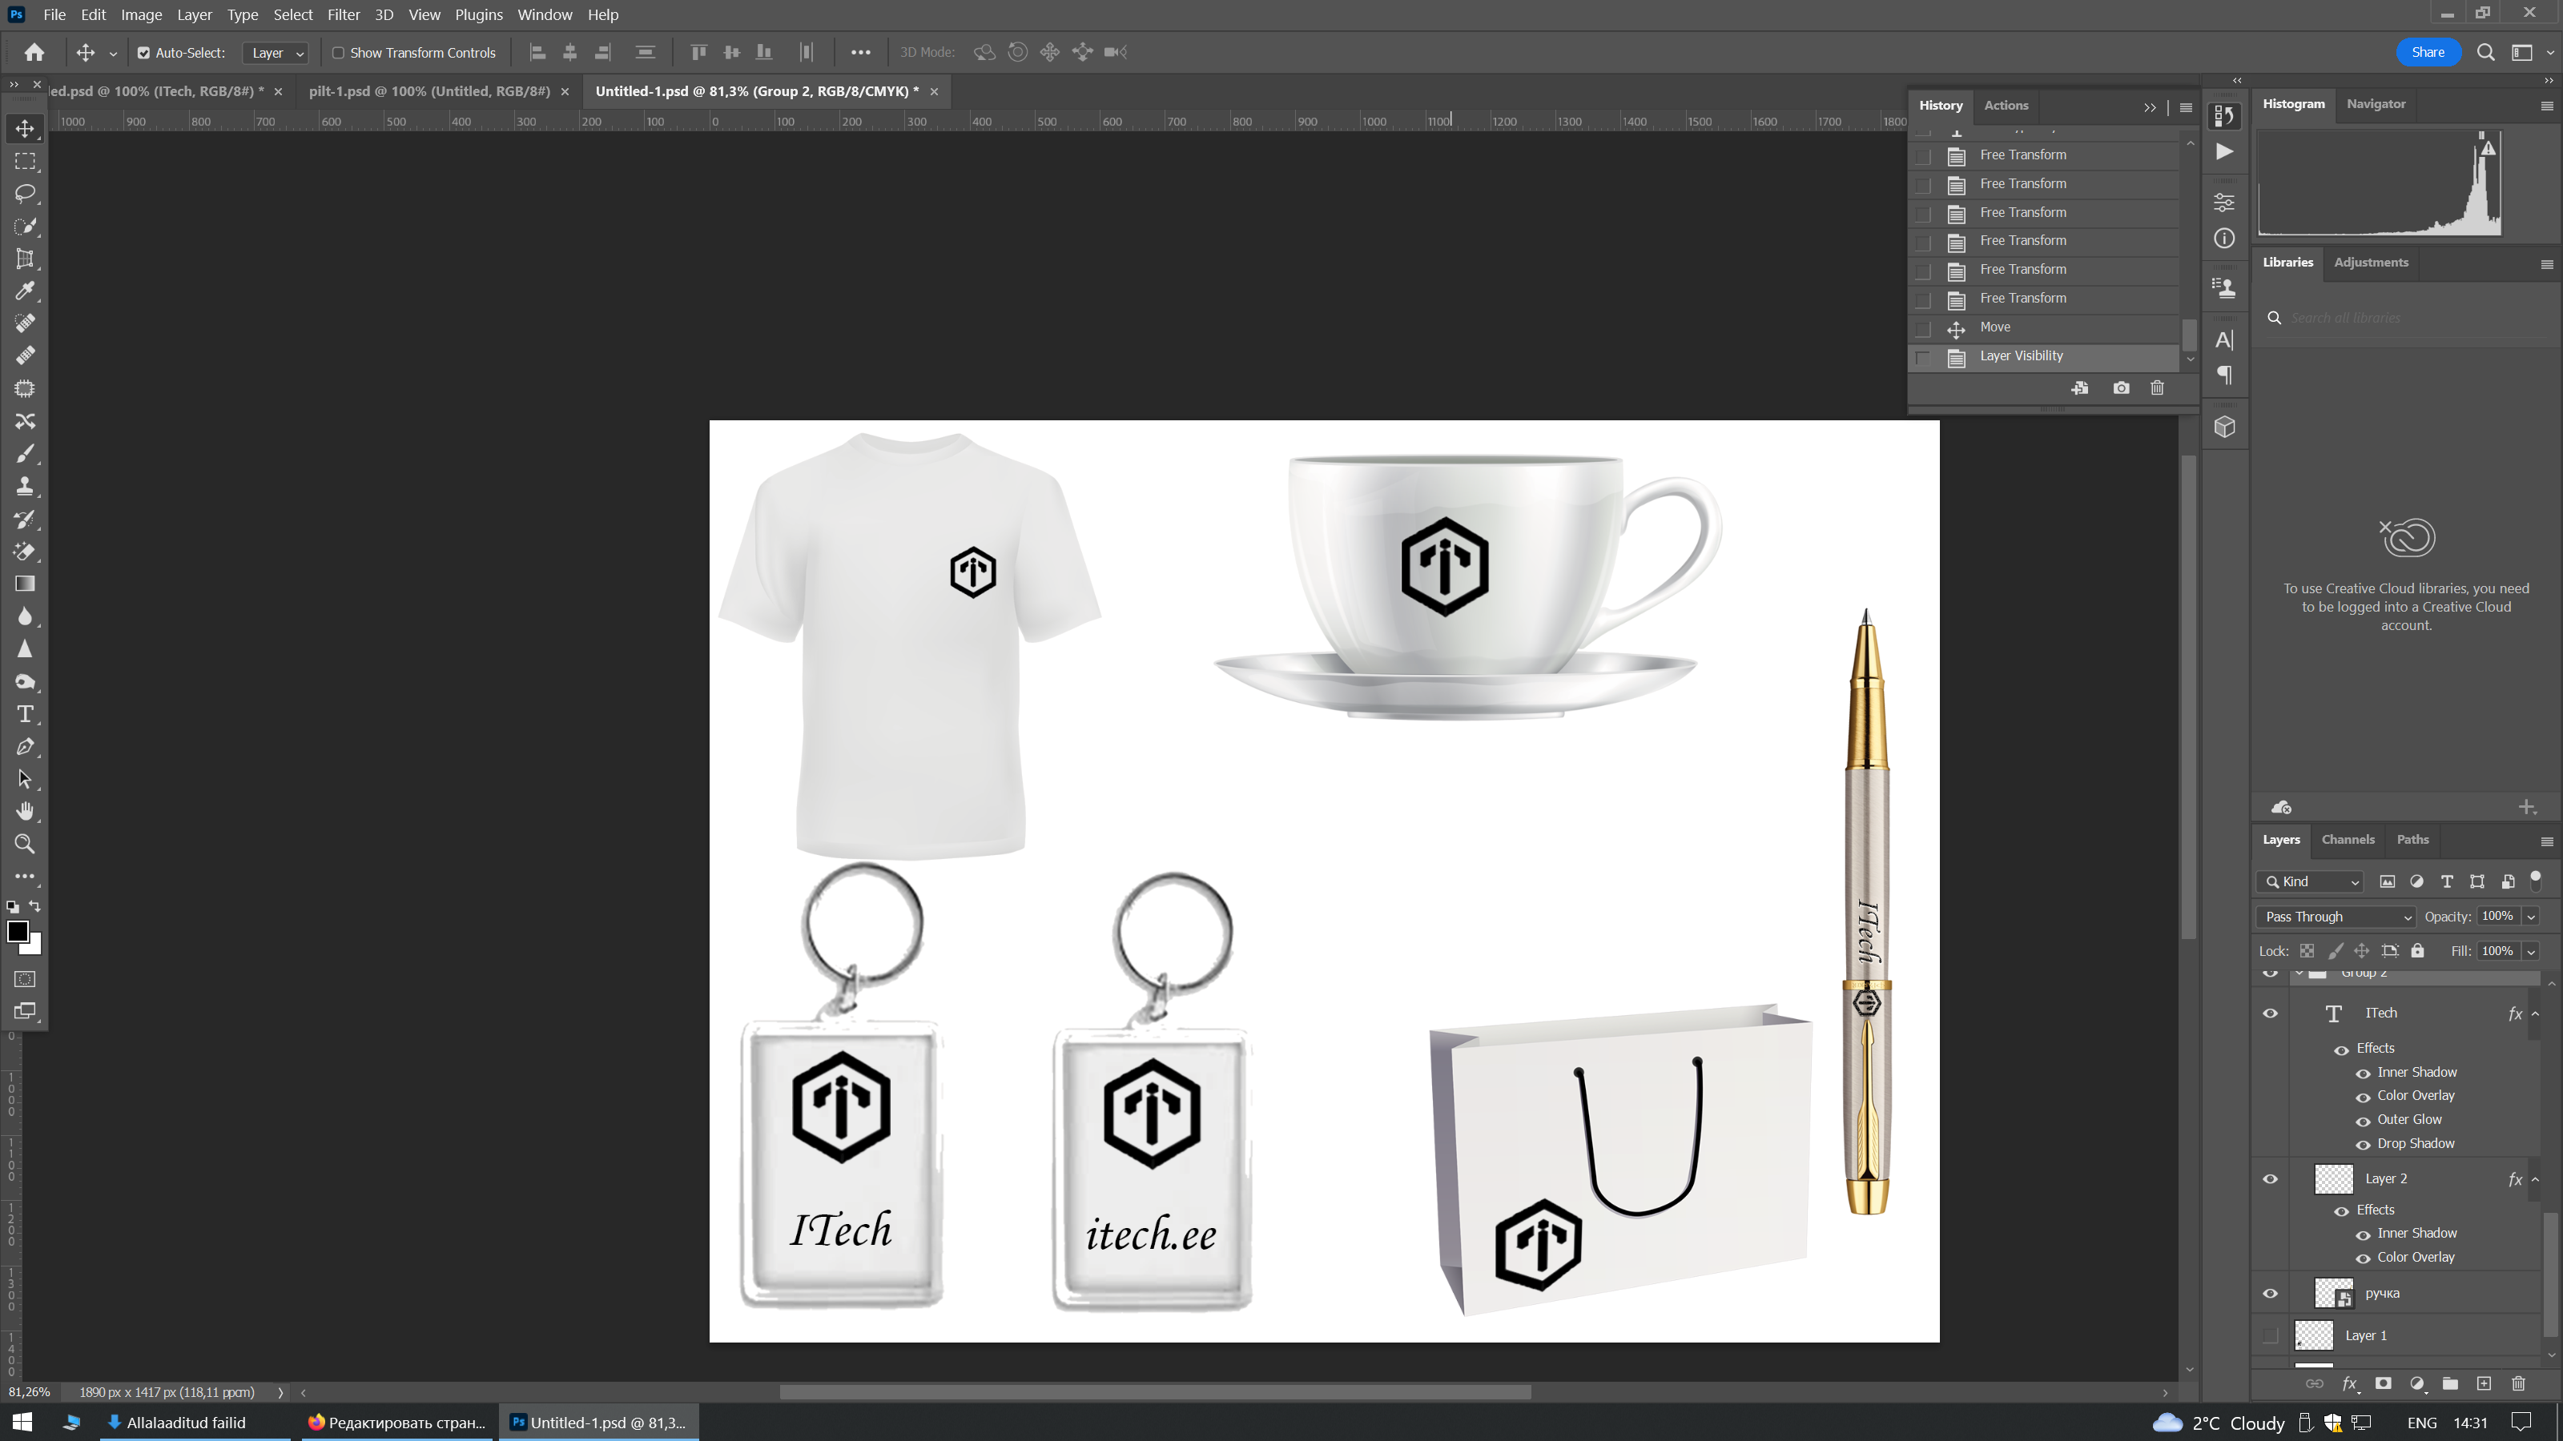Hide the Layer 2 visibility eye
The image size is (2563, 1441).
click(x=2271, y=1179)
